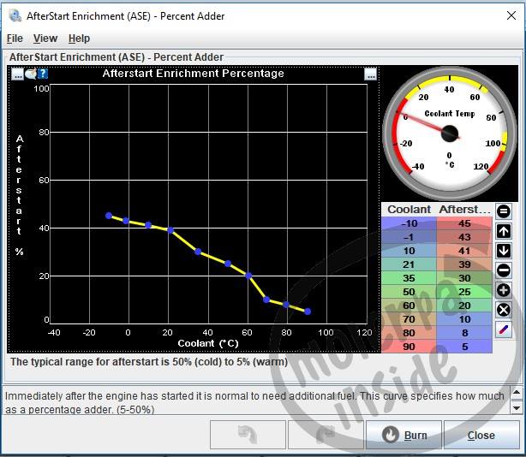
Task: Click the speech bubble icon beside help
Action: (31, 74)
